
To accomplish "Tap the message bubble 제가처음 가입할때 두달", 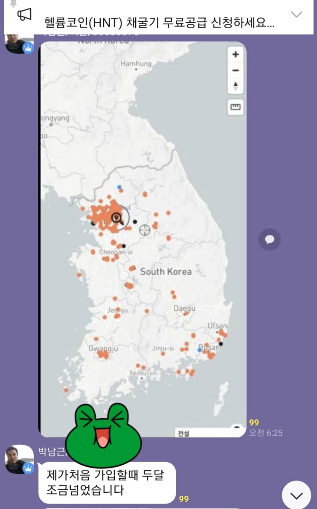I will [x=107, y=483].
